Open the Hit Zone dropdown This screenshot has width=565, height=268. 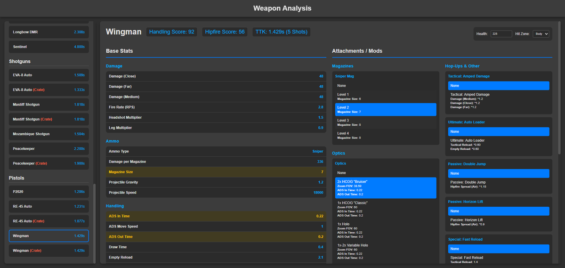pyautogui.click(x=541, y=34)
